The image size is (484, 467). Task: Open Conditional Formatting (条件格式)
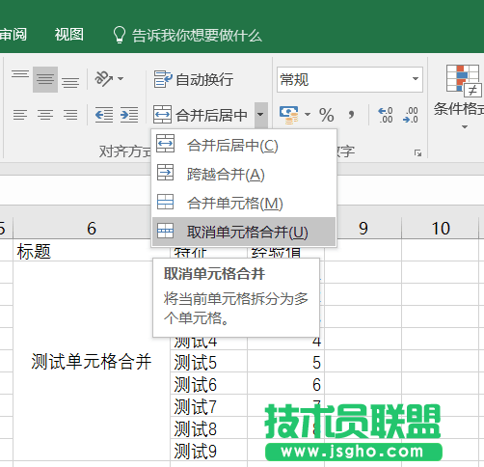[x=460, y=96]
